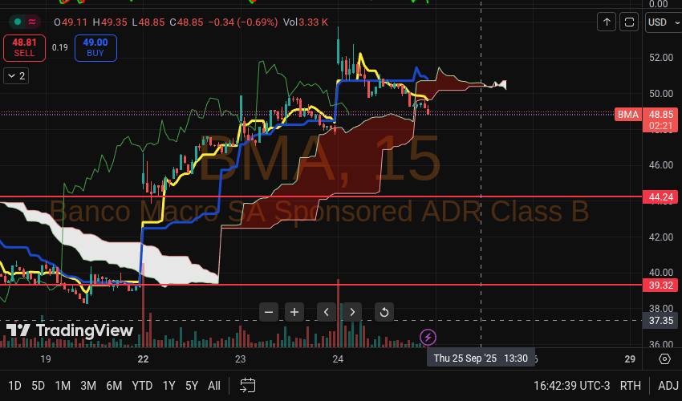682x401 pixels.
Task: Click the BMA price label tag
Action: click(x=628, y=115)
